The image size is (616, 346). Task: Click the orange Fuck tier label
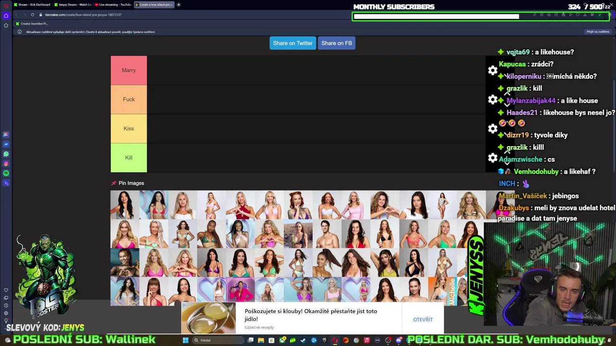click(x=128, y=99)
